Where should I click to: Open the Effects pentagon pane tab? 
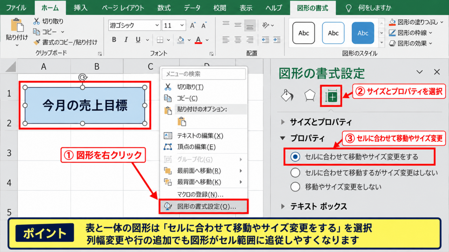pyautogui.click(x=309, y=96)
